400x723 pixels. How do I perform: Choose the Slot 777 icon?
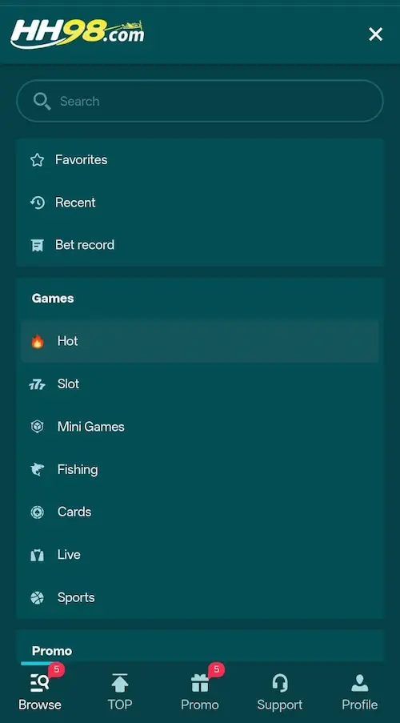point(38,384)
